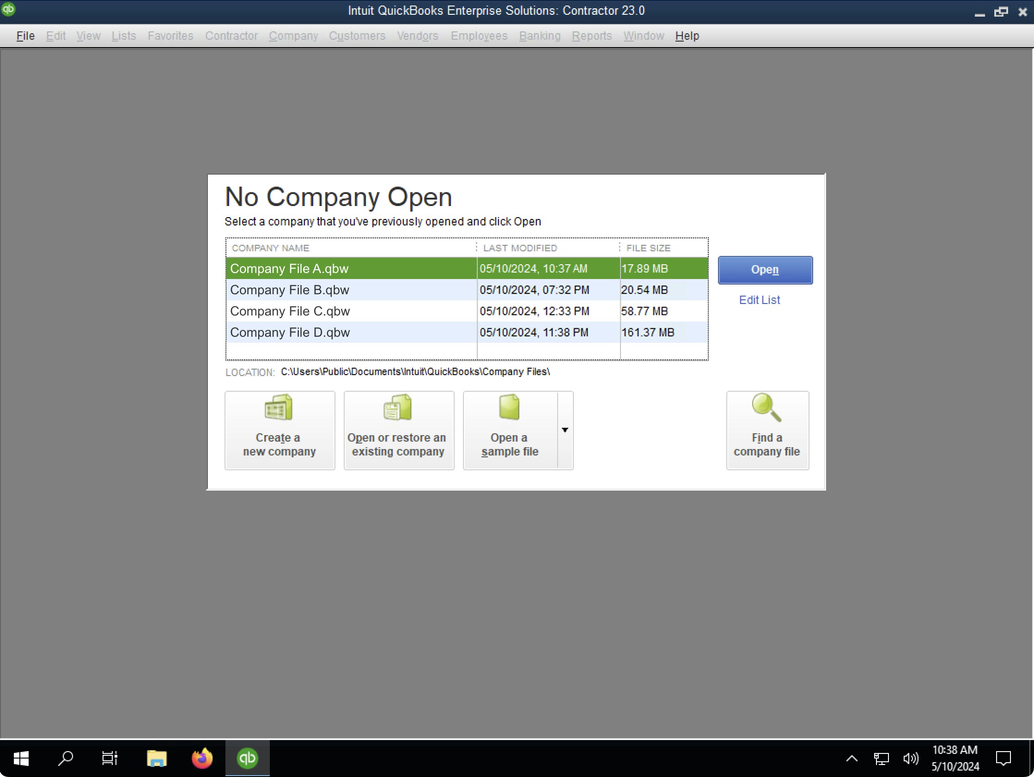Screen dimensions: 1034x777
Task: Open the Lists menu
Action: [123, 36]
